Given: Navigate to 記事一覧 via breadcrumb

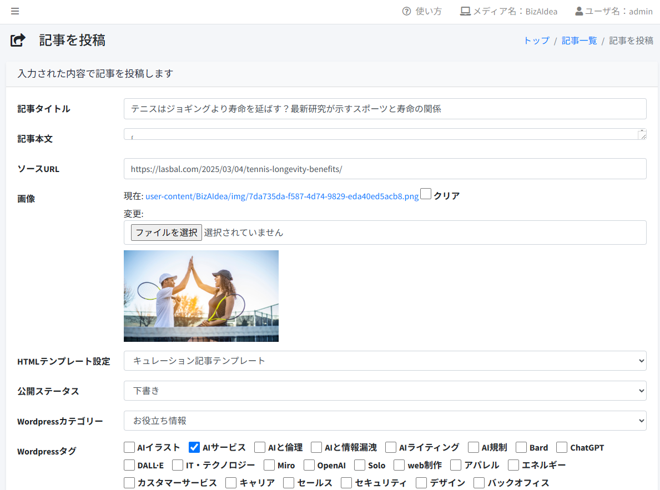Looking at the screenshot, I should coord(579,40).
